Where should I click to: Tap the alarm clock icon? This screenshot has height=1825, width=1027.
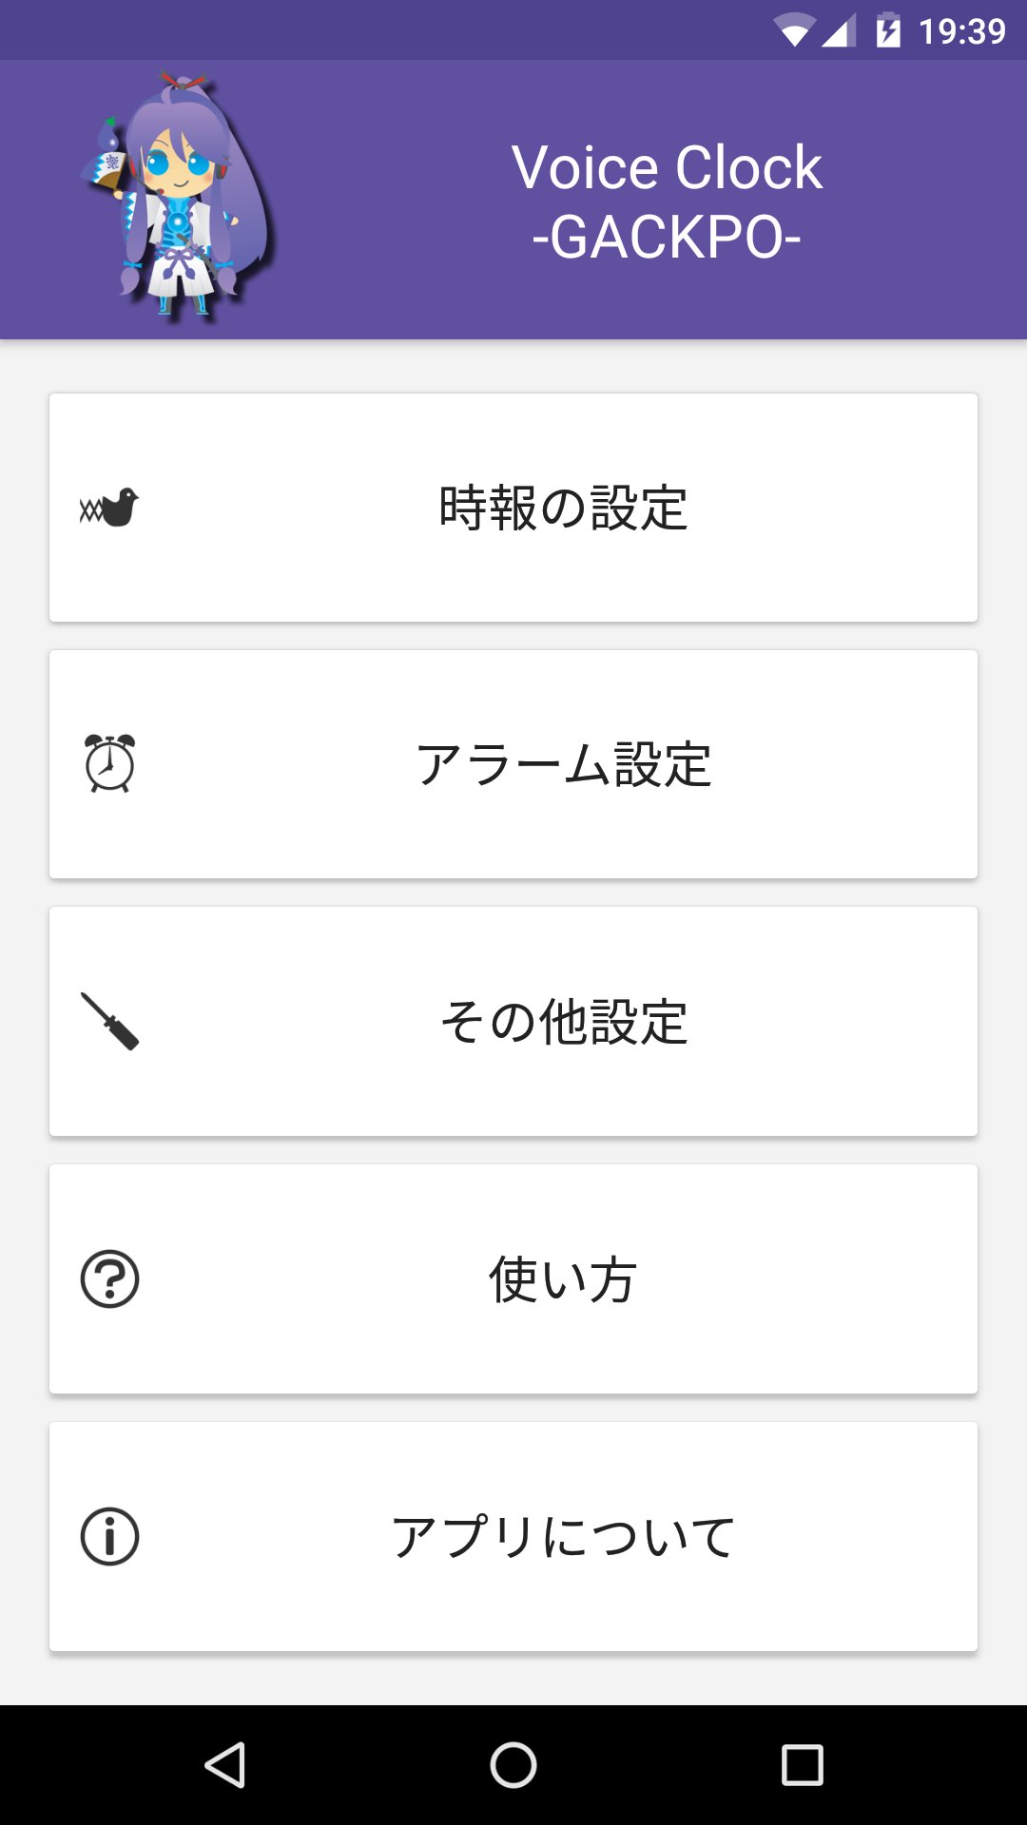pyautogui.click(x=109, y=763)
